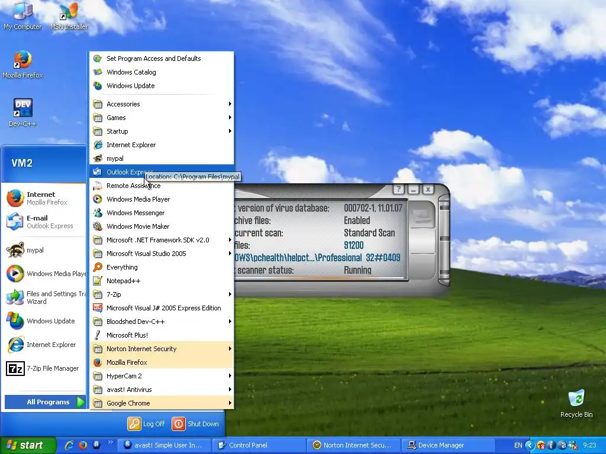Switch to Device Manager taskbar item
Screen dimensions: 606x454
[449, 445]
